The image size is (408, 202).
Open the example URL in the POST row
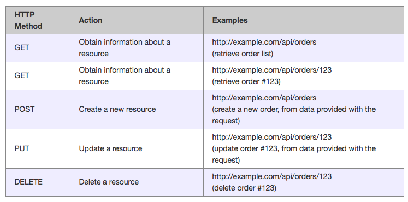pos(264,98)
